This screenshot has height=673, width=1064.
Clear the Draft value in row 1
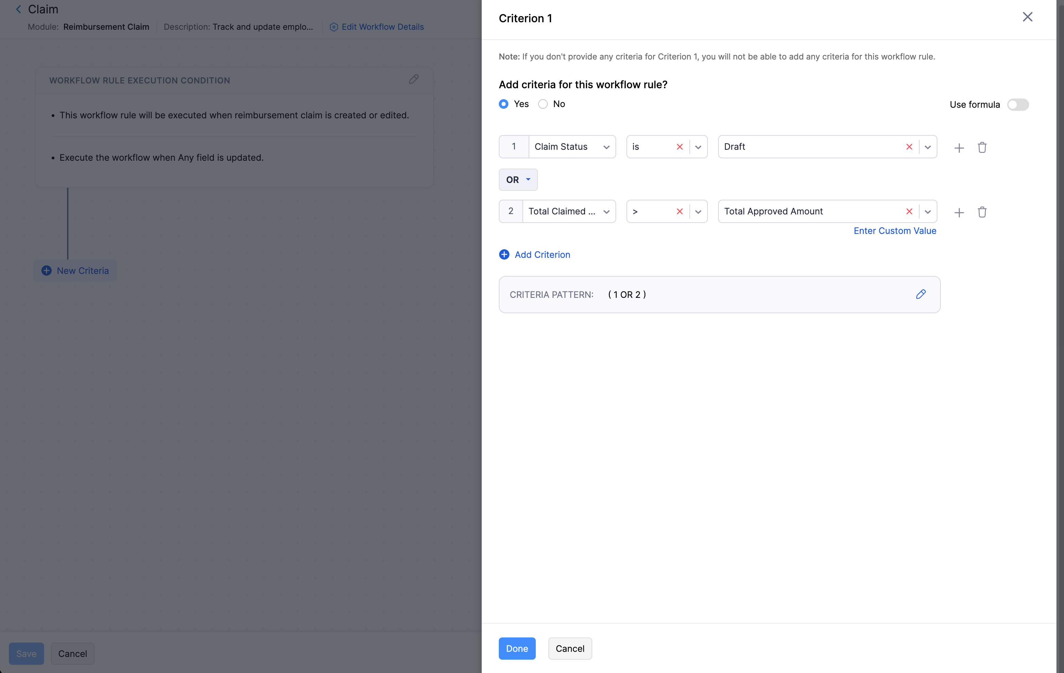click(909, 147)
